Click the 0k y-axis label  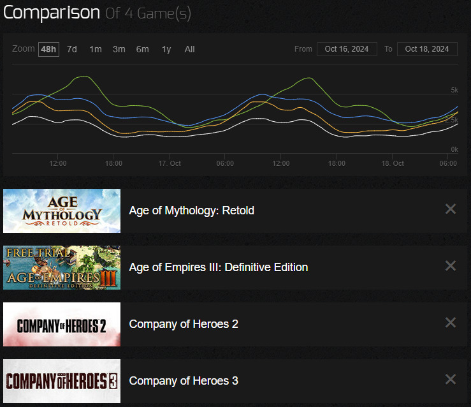(x=454, y=149)
